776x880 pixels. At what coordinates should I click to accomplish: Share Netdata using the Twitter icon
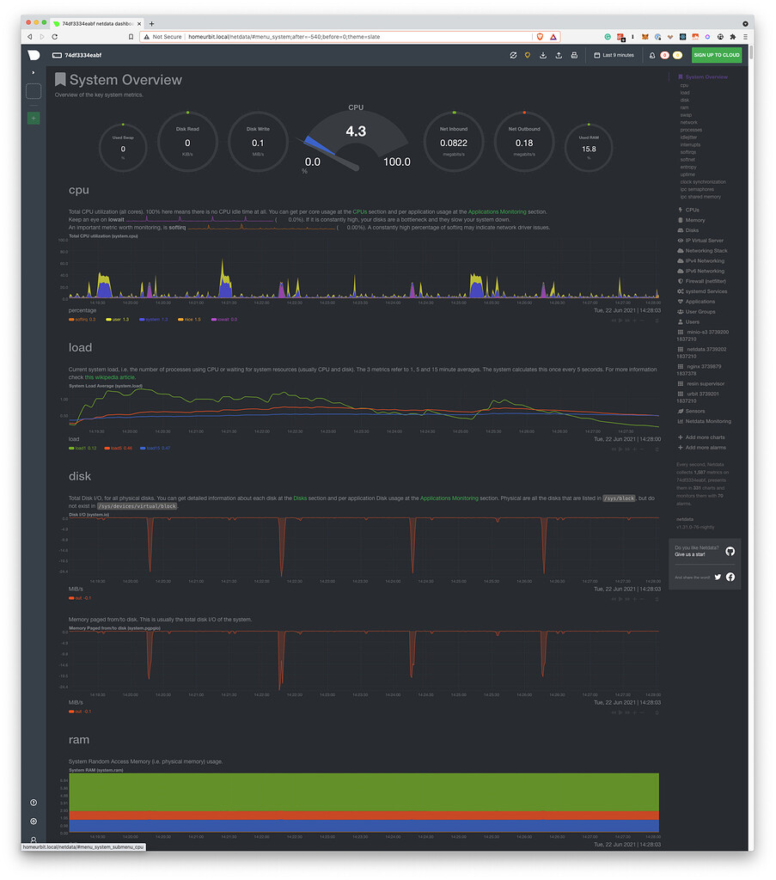pyautogui.click(x=718, y=577)
